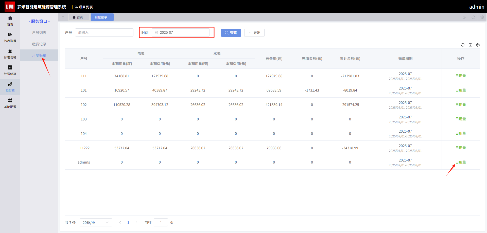Click the 查询 search button

click(x=231, y=33)
